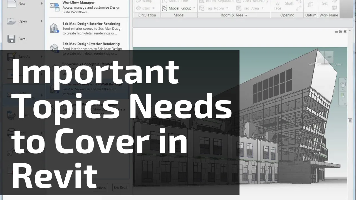Open the Stair dropdown arrow
The width and height of the screenshot is (356, 200).
153,8
